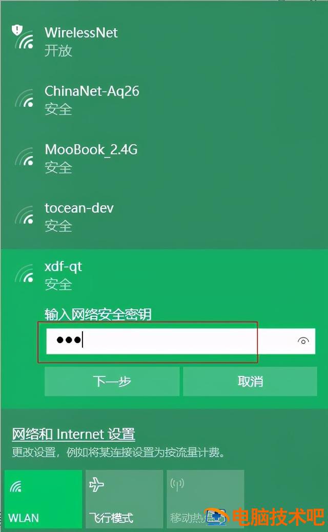This screenshot has height=532, width=328.
Task: Click the 取消 cancel button
Action: (250, 382)
